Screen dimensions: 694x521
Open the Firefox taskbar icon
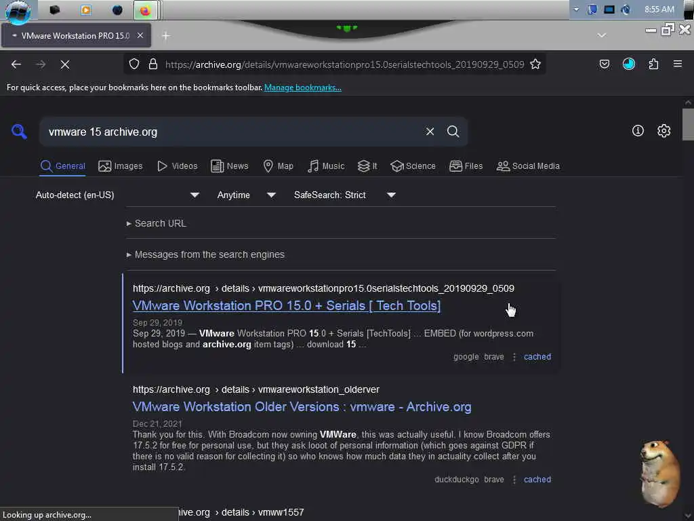pos(145,10)
